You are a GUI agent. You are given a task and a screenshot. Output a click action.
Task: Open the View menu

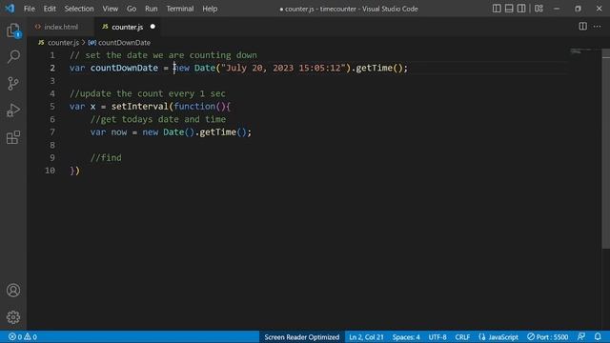coord(111,9)
